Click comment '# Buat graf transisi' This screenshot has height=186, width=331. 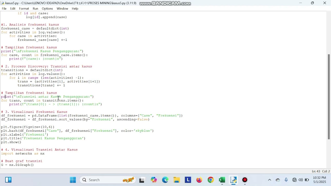click(x=22, y=161)
